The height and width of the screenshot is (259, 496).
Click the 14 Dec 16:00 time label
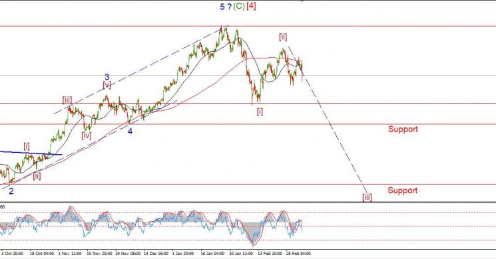(x=156, y=253)
